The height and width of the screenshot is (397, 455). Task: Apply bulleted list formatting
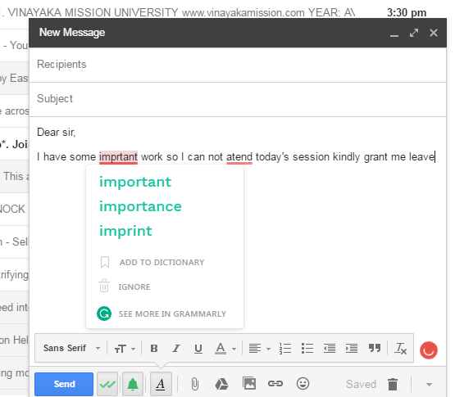point(307,349)
